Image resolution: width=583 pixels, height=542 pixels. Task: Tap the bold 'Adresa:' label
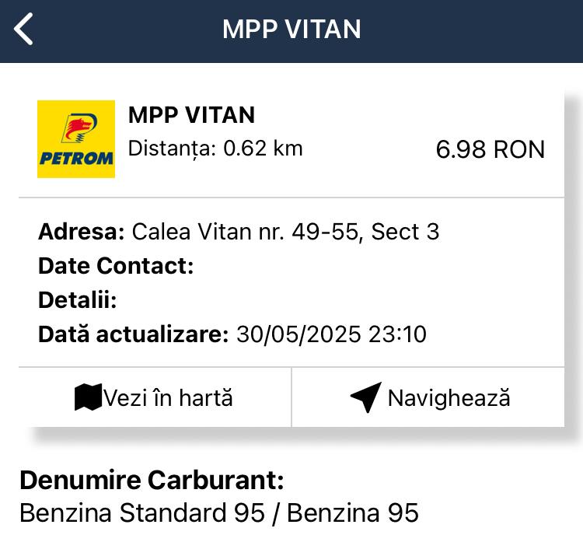coord(81,232)
